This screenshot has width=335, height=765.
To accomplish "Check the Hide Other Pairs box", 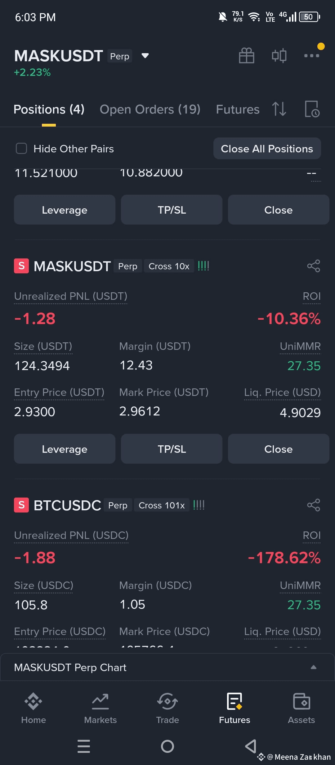I will point(21,148).
